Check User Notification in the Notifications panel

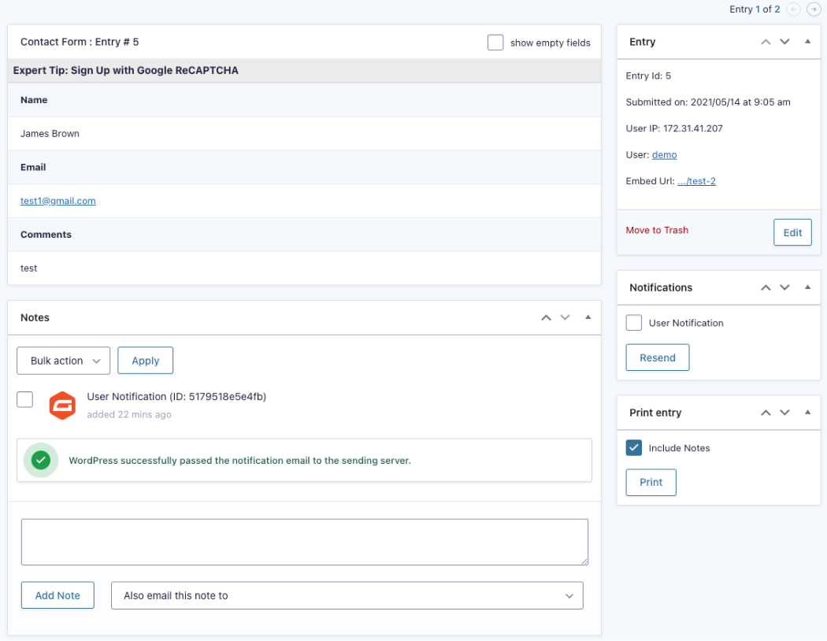633,323
